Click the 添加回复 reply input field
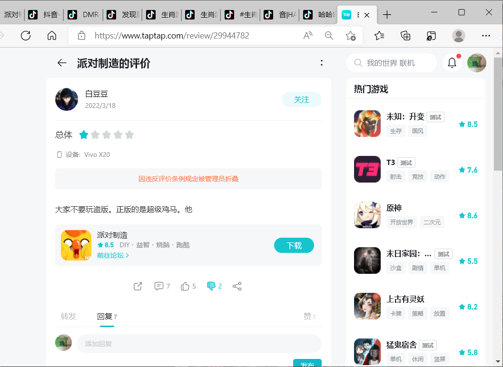The height and width of the screenshot is (367, 503). [x=199, y=344]
